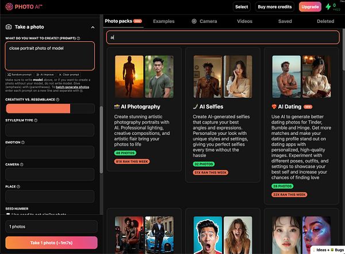The height and width of the screenshot is (254, 345).
Task: Click the AI Photography pack title
Action: (140, 107)
